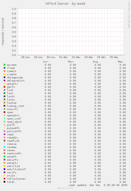Click the 0.5 y-axis value
This screenshot has height=191, width=131.
pos(14,32)
